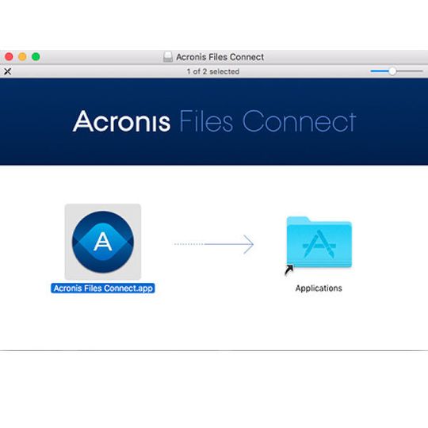Click the Applications folder label

319,289
